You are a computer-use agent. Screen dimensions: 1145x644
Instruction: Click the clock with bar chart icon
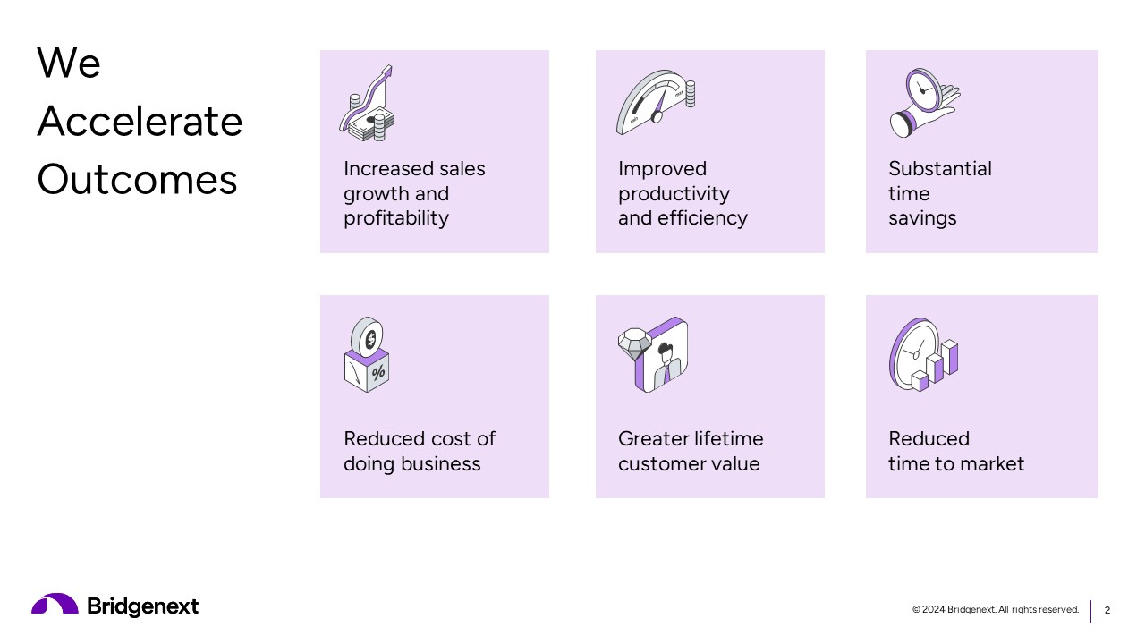coord(923,354)
